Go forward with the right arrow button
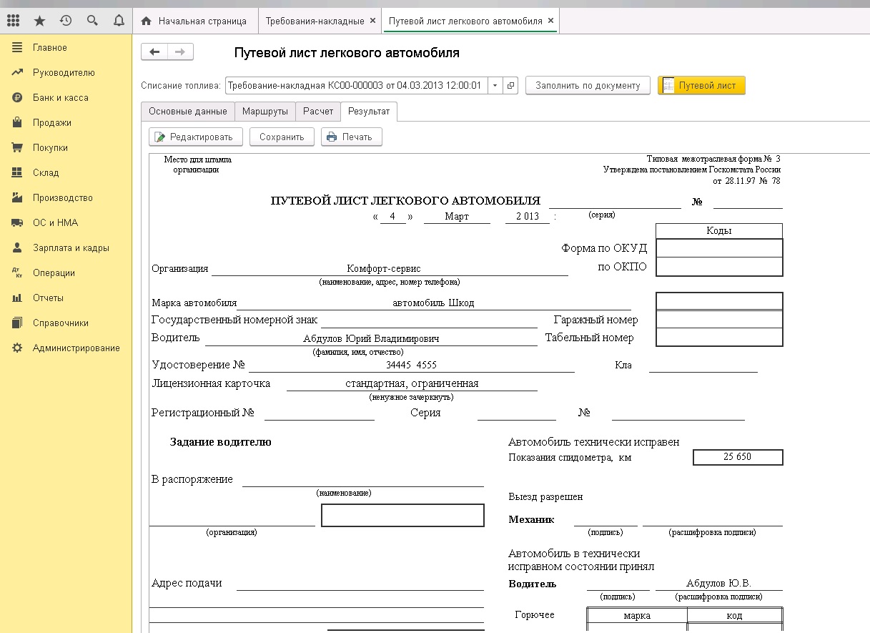 coord(180,51)
